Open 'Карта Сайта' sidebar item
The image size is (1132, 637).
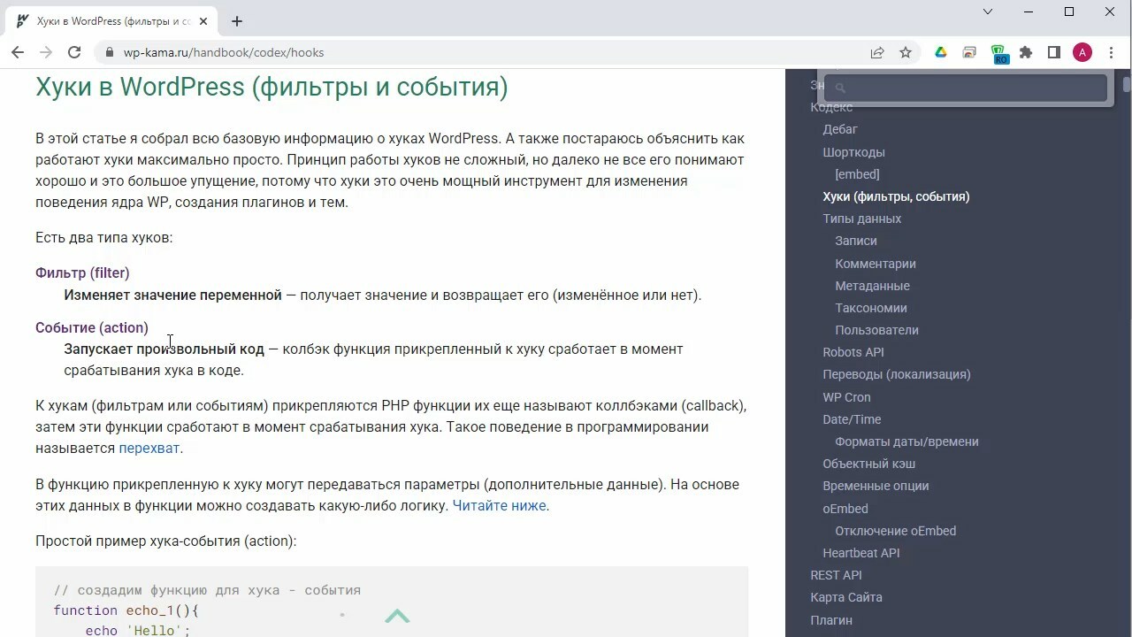click(846, 597)
